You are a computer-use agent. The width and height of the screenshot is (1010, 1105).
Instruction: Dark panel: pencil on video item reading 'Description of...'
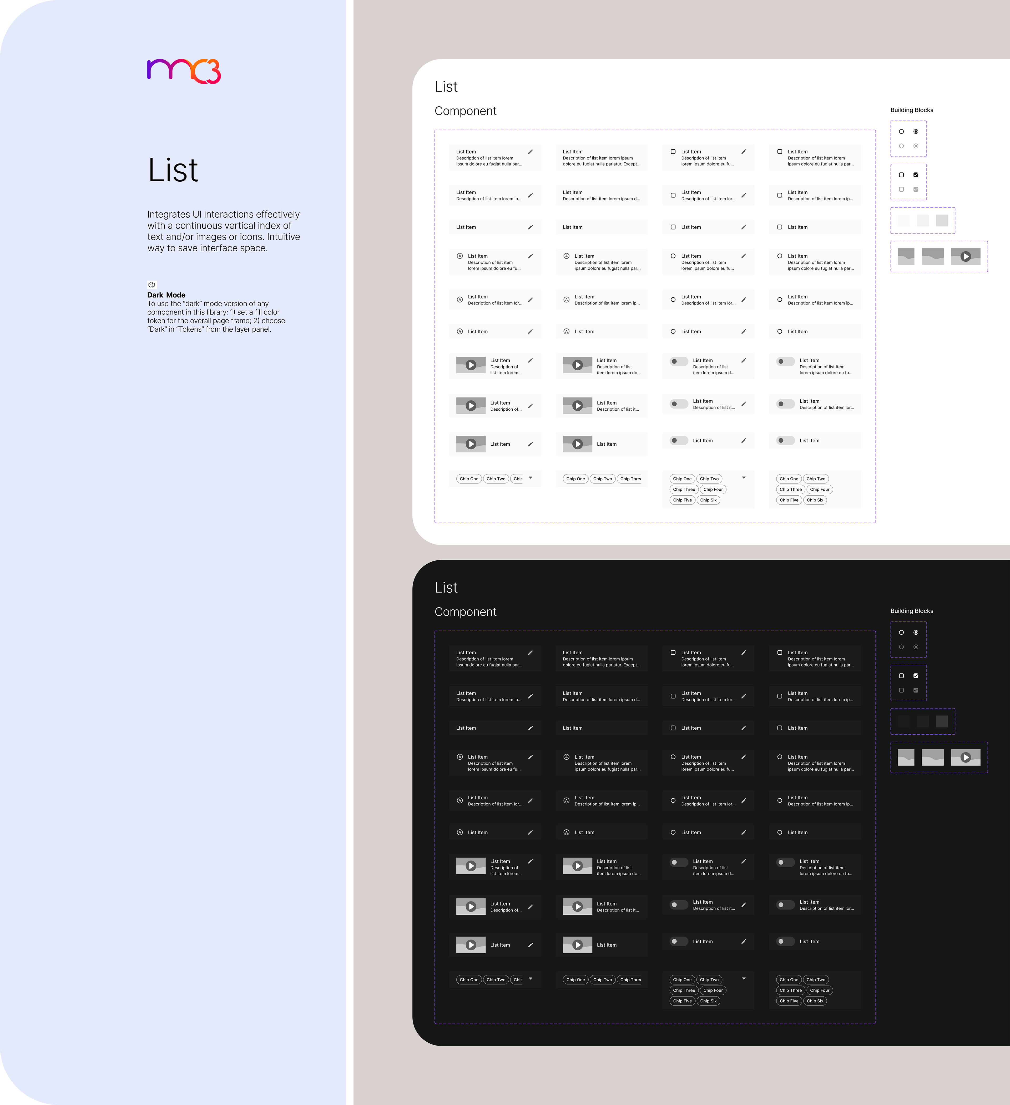(x=530, y=907)
